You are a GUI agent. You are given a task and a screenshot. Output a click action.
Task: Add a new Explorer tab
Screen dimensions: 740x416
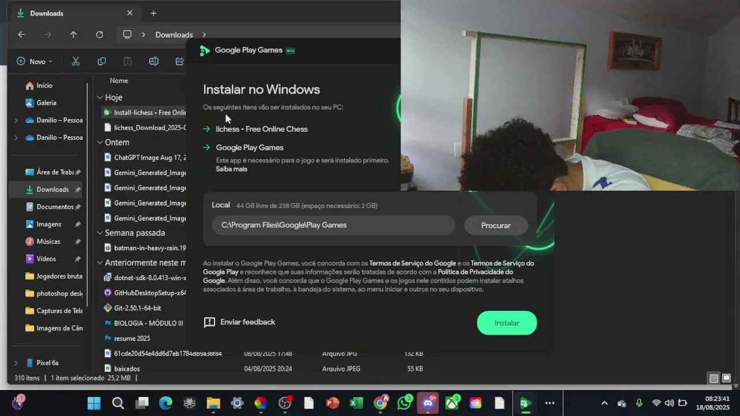pos(153,13)
